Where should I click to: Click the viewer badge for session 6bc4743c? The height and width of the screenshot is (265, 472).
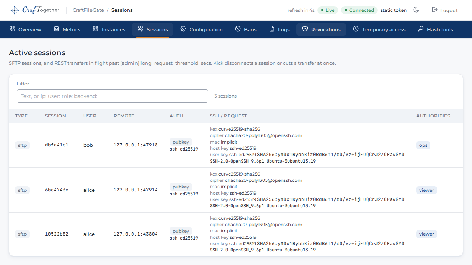(427, 190)
